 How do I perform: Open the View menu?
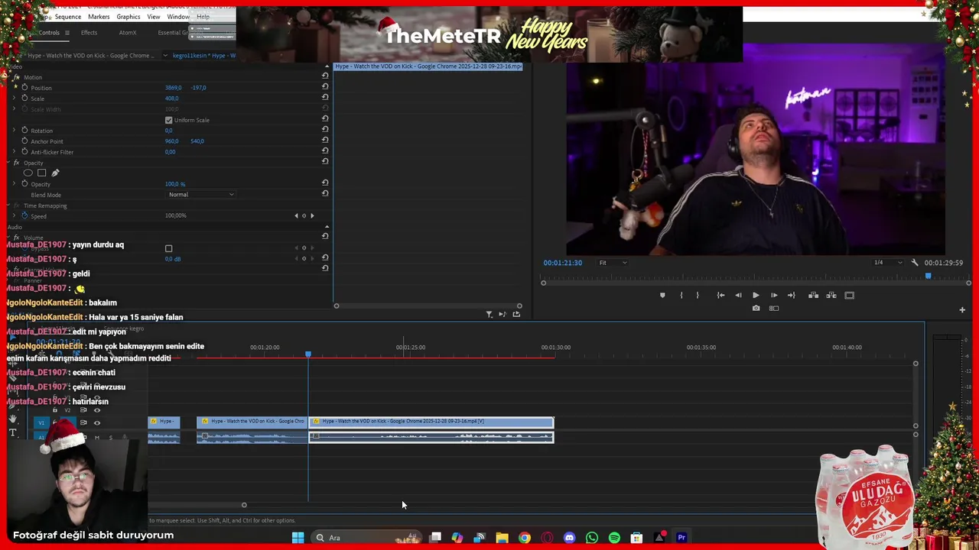tap(154, 17)
